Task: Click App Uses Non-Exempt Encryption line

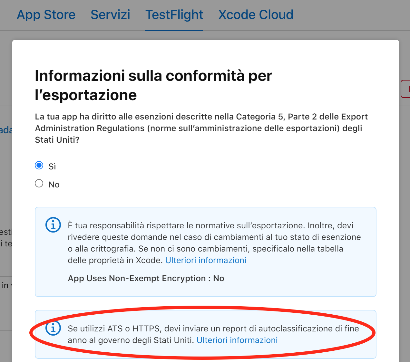Action: pos(146,278)
